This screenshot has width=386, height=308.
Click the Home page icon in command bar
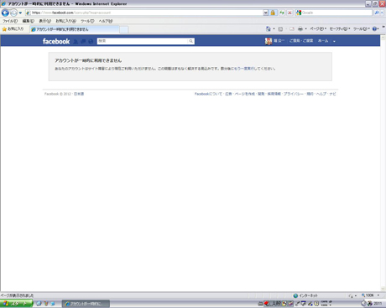268,28
